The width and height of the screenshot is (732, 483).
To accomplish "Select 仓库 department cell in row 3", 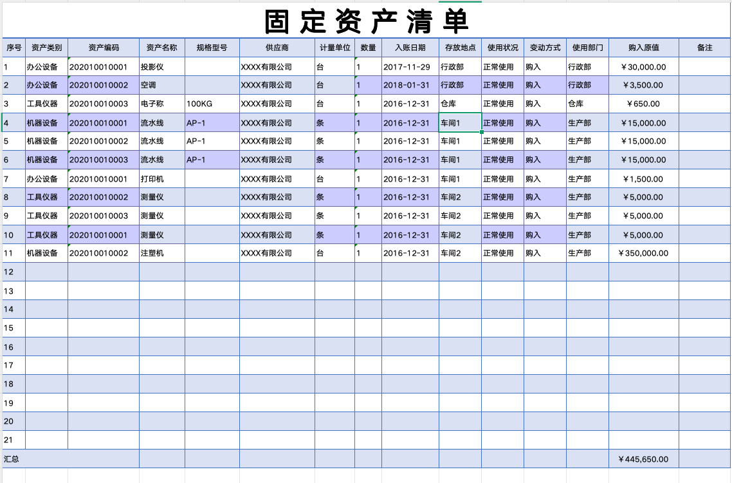I will coord(588,104).
